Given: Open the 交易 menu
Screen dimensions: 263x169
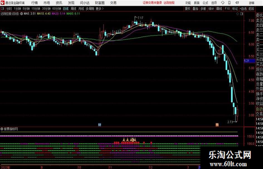Looking at the screenshot, I should pos(113,3).
